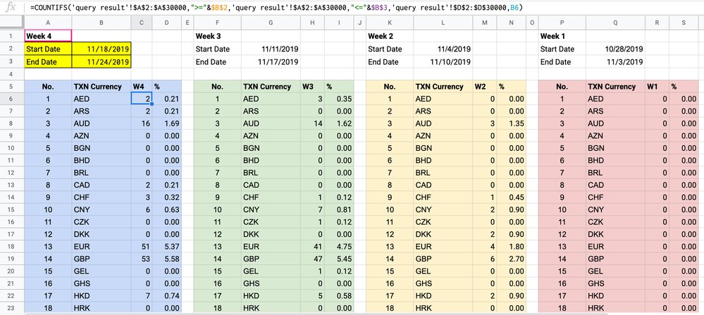
Task: Click the W4 column heading cell
Action: coord(142,87)
